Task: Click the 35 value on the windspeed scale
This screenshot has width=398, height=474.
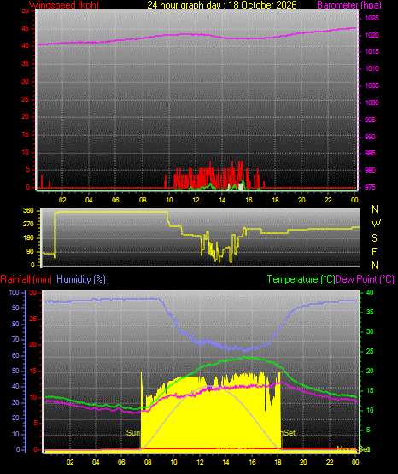Action: pos(26,64)
